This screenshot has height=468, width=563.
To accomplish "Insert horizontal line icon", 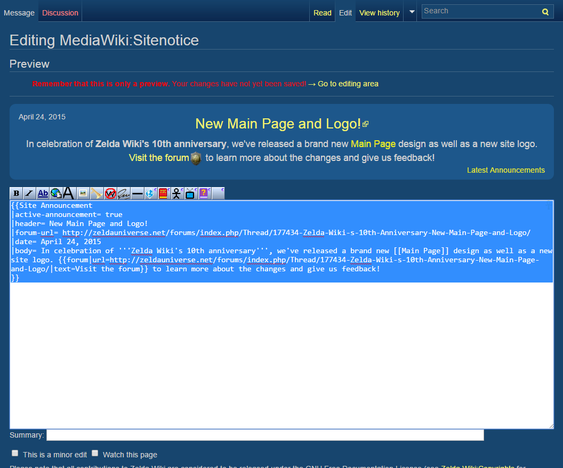I will [137, 193].
